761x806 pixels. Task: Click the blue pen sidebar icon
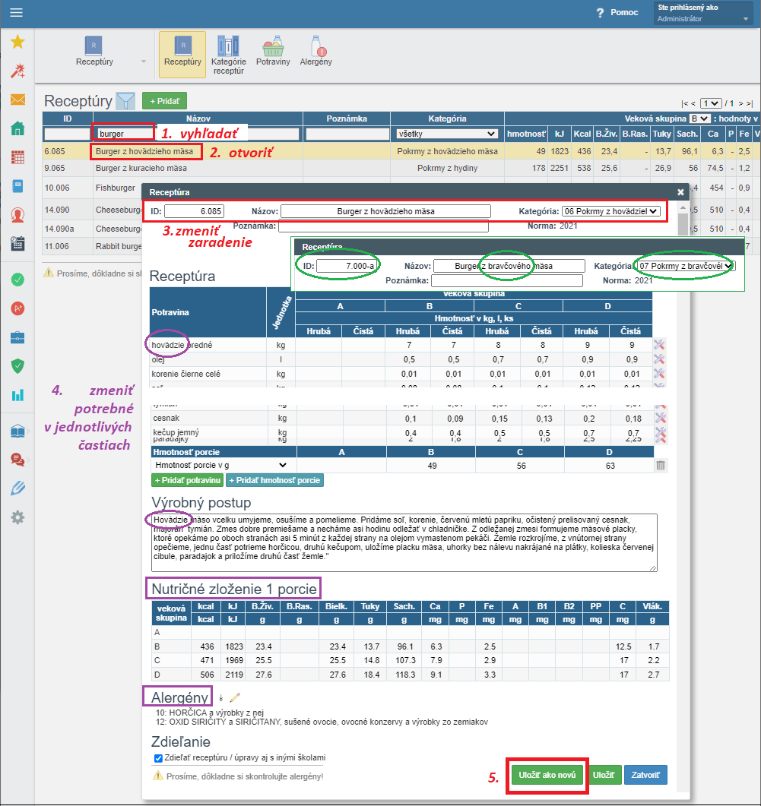[x=17, y=488]
